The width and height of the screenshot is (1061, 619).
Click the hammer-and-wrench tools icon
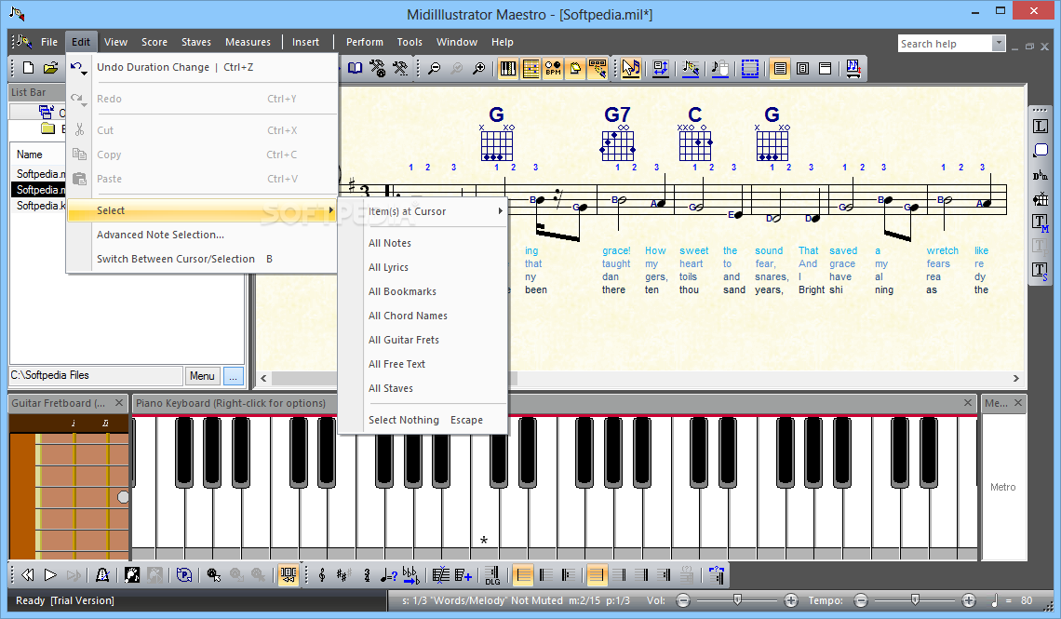400,68
